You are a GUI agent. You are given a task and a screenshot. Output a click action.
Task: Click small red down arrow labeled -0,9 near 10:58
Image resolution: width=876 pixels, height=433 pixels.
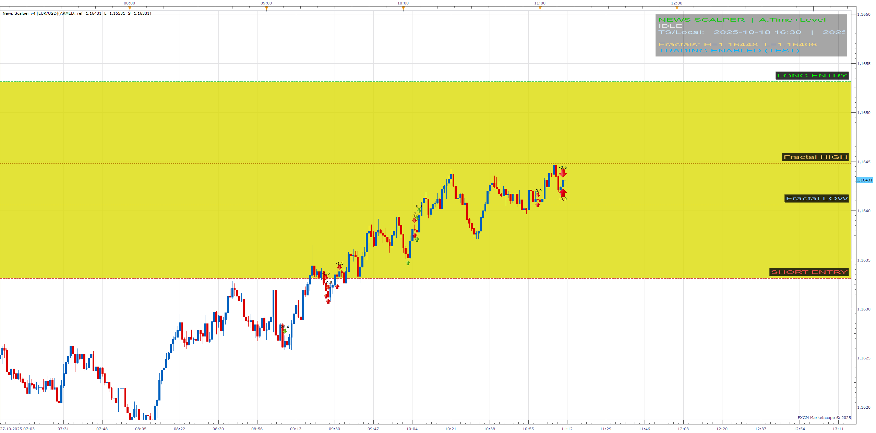(x=538, y=195)
